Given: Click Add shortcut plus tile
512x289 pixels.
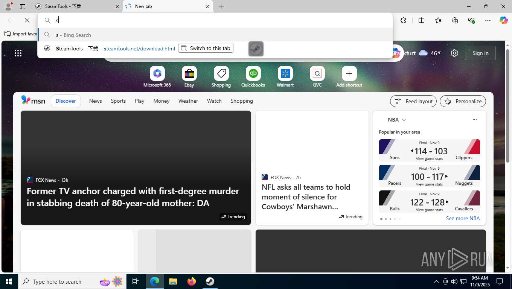Looking at the screenshot, I should click(x=349, y=77).
